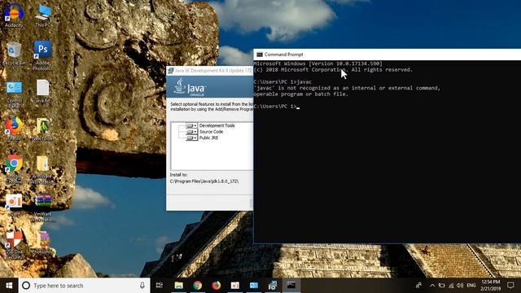
Task: Open the Action Center notifications icon
Action: 510,286
